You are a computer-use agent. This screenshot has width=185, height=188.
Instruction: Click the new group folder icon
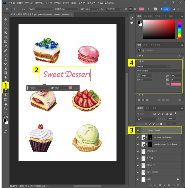[x=169, y=185]
